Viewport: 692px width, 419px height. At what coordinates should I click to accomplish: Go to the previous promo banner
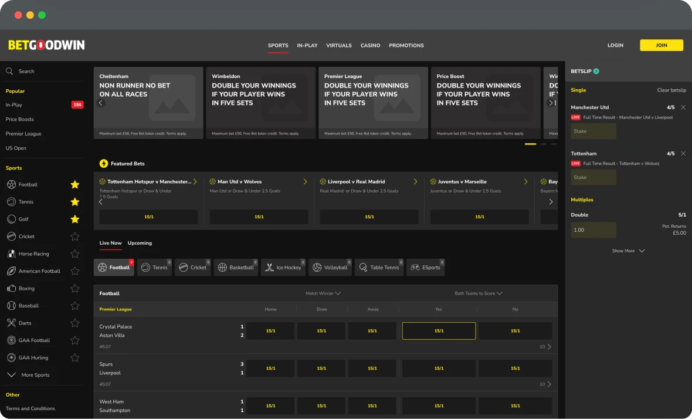coord(101,103)
